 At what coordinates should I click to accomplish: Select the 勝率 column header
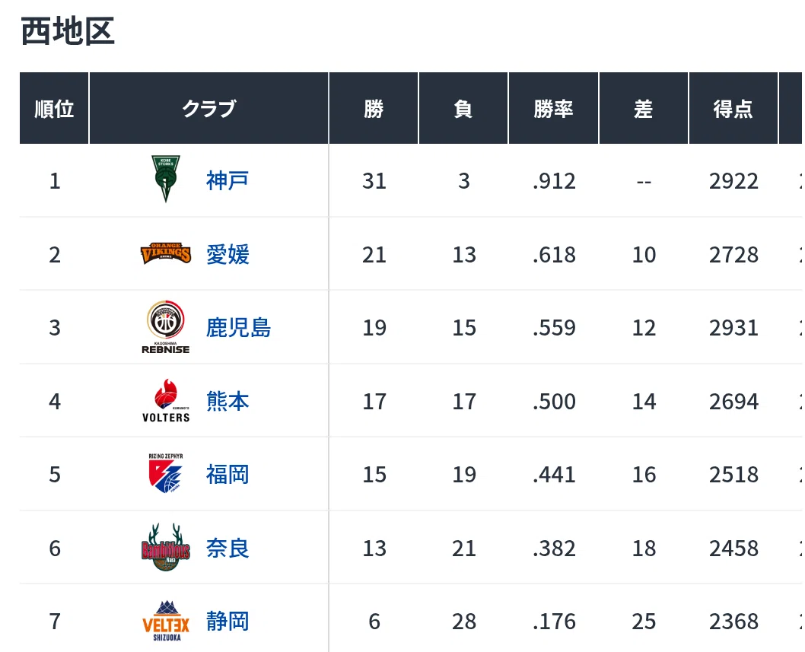553,108
